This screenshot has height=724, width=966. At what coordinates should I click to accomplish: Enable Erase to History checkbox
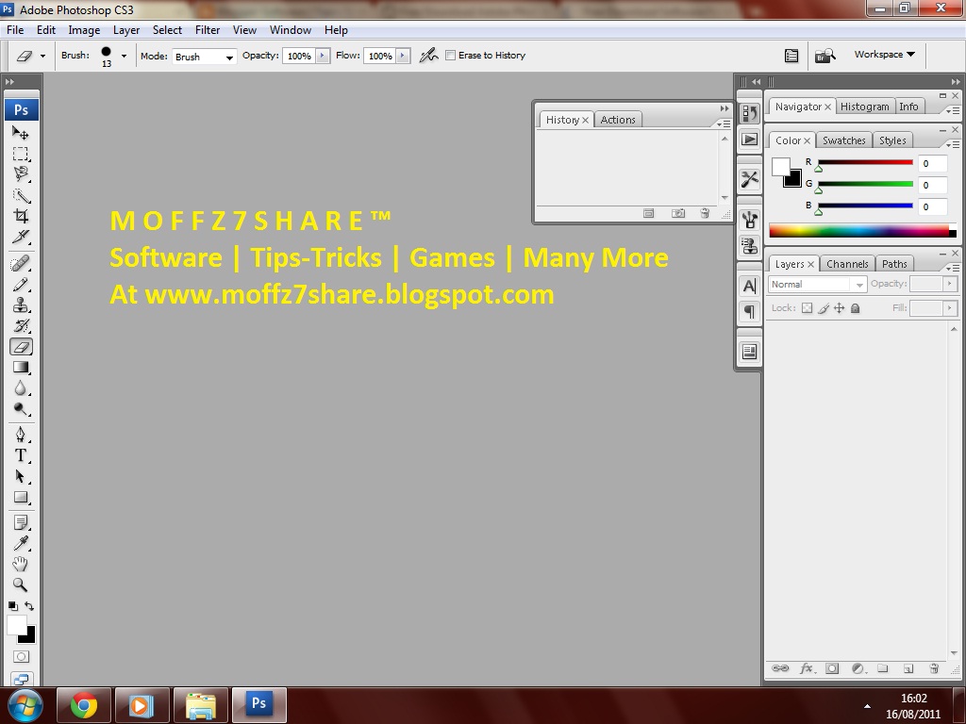click(x=450, y=56)
